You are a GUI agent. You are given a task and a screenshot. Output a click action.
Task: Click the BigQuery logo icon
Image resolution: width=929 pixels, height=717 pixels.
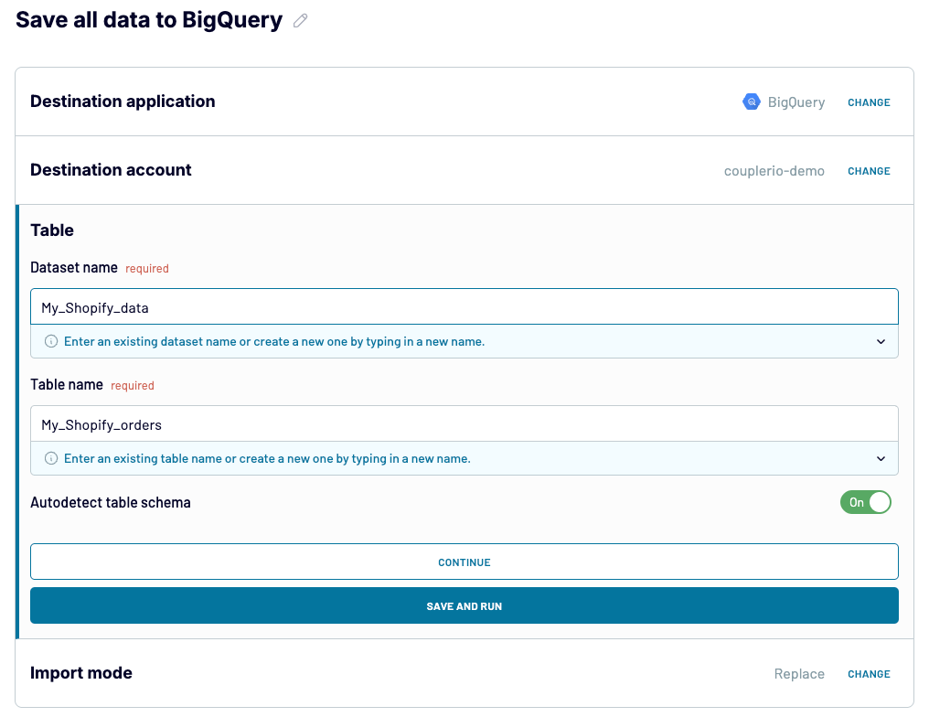click(752, 102)
